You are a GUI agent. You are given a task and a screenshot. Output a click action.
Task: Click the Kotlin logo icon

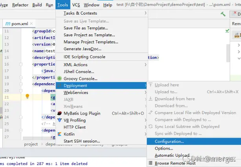59,134
